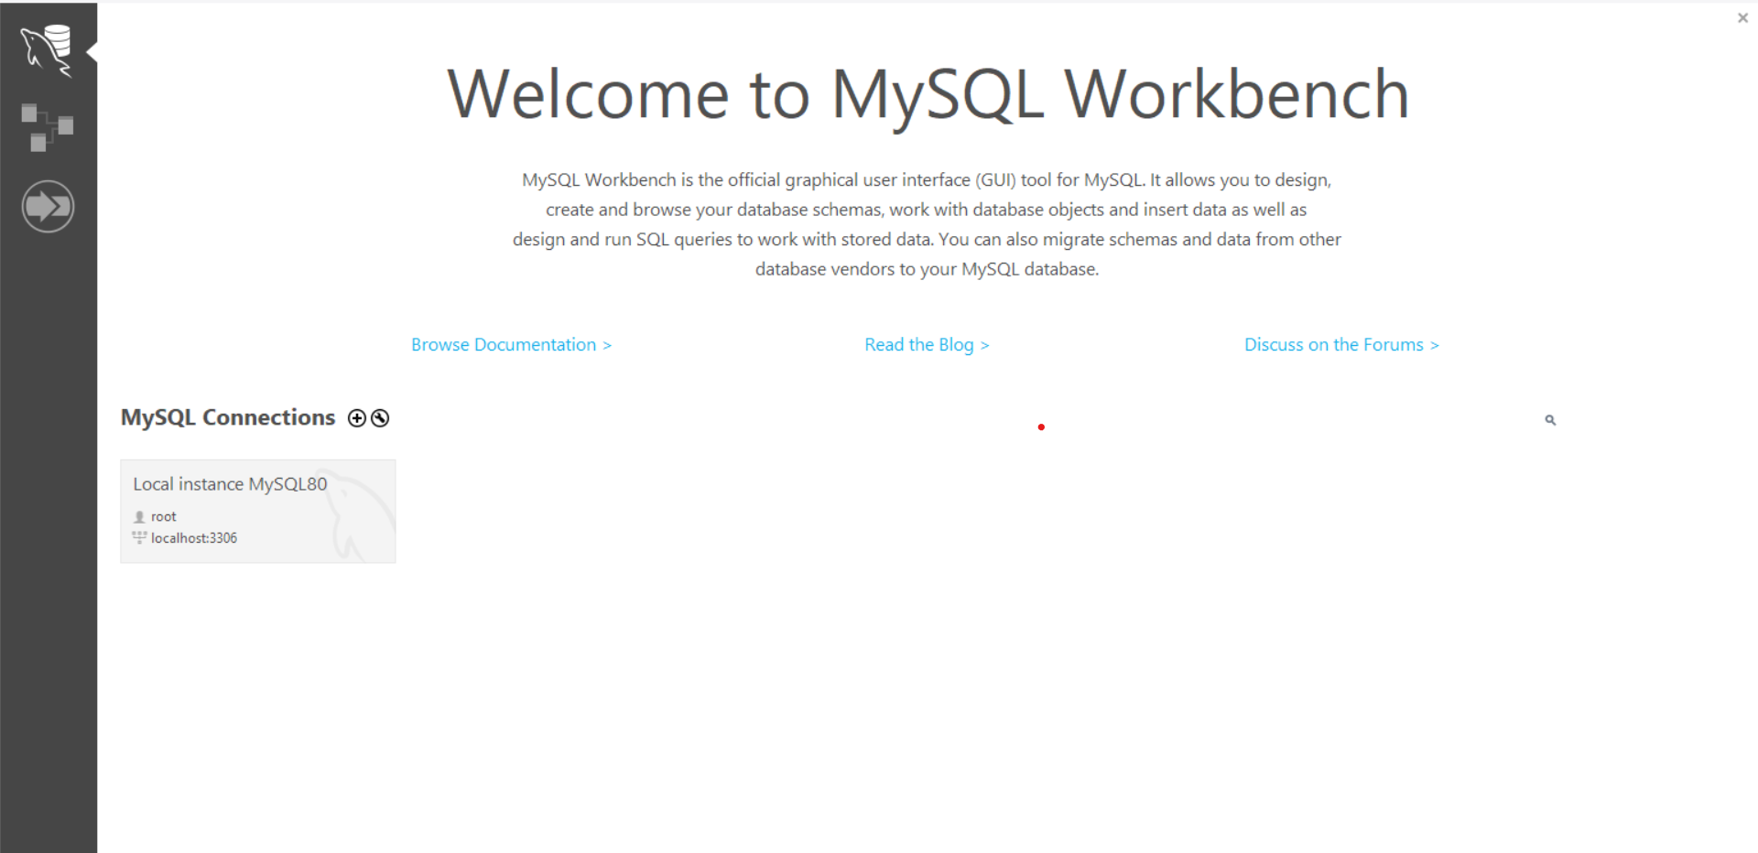Open the Discuss on the Forums link
Image resolution: width=1758 pixels, height=853 pixels.
point(1341,345)
